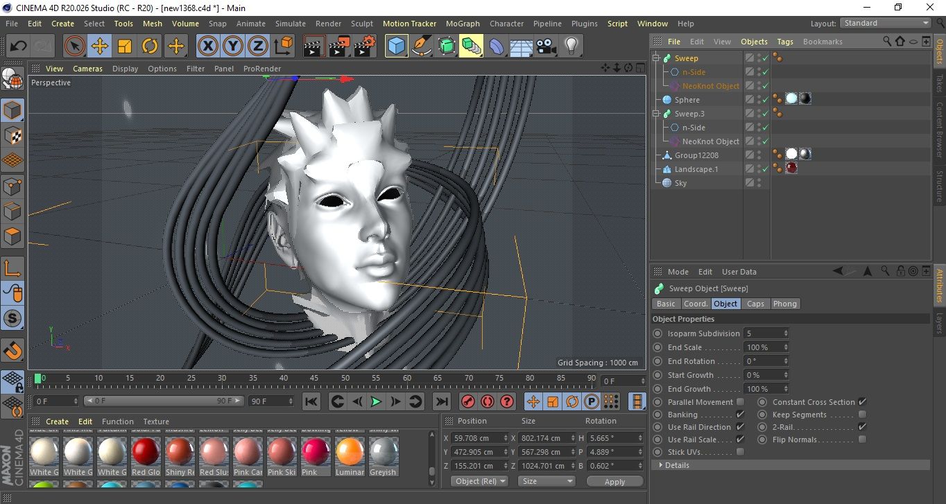
Task: Open Edit Render Settings icon
Action: point(365,46)
